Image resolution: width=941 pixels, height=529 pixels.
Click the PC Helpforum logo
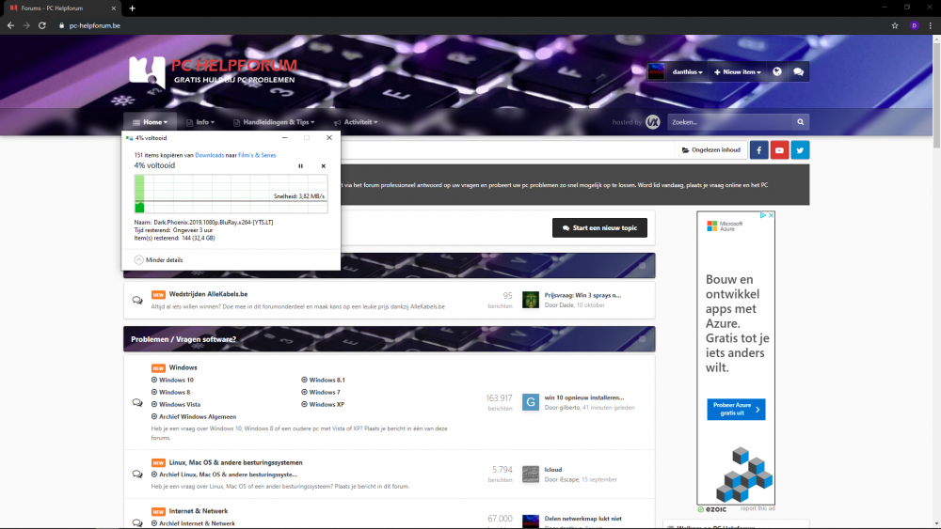[213, 72]
